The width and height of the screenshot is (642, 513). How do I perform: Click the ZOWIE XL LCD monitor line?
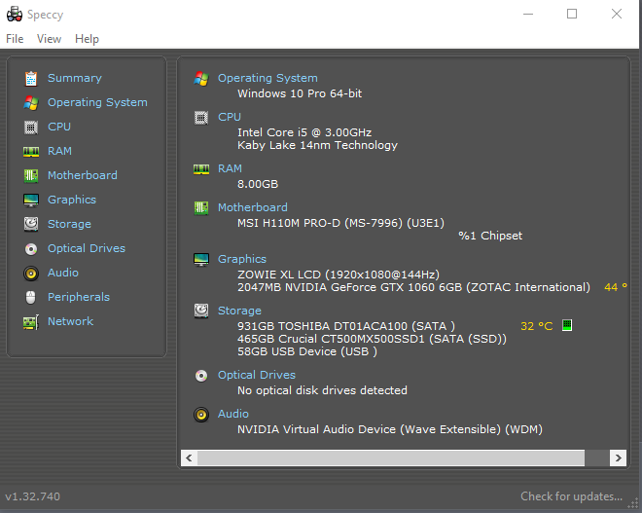[x=339, y=275]
